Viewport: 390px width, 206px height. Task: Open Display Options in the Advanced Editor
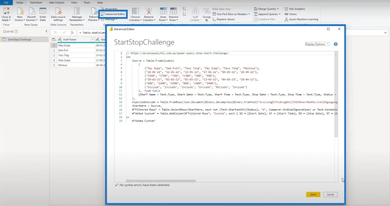(317, 44)
